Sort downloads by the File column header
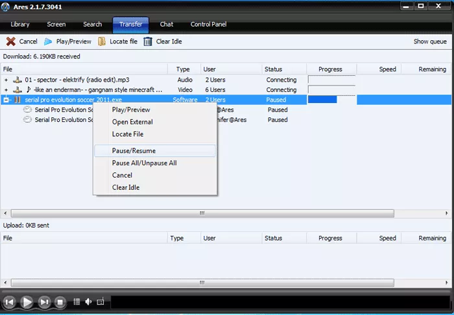This screenshot has width=454, height=315. coord(84,69)
